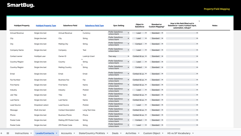The height and width of the screenshot is (136, 241).
Task: Click the horizontal scrollbar above the tabs
Action: [90, 129]
